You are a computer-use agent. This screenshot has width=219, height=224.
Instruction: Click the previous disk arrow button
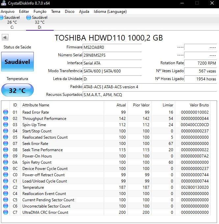pyautogui.click(x=5, y=38)
